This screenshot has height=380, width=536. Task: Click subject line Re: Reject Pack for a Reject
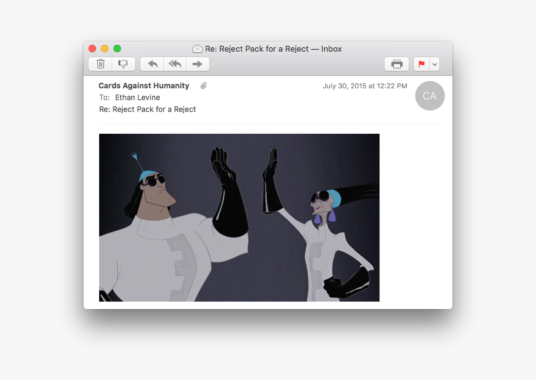[x=147, y=109]
